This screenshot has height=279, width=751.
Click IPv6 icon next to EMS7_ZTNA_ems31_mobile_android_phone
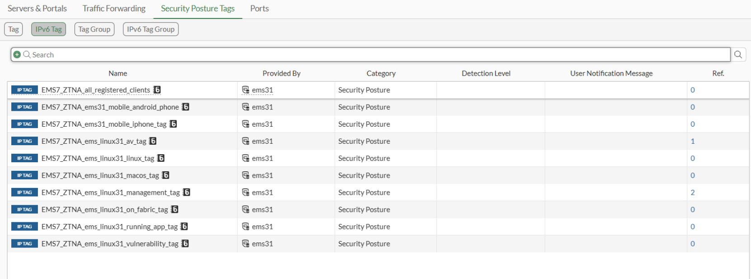(185, 107)
